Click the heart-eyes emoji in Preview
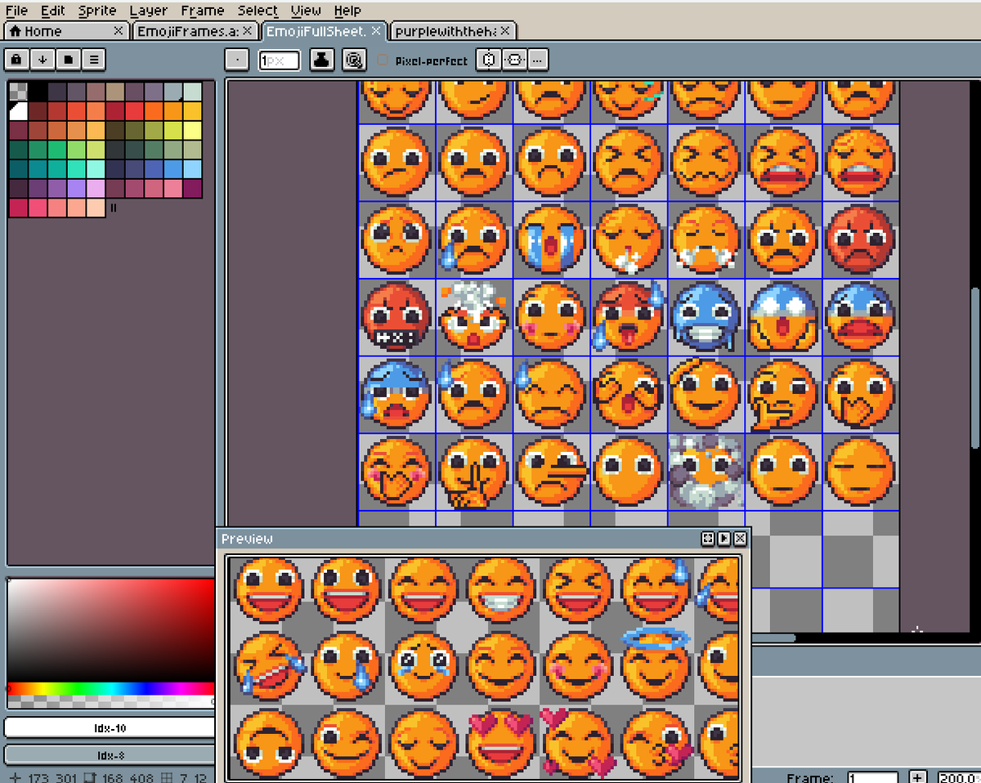981x783 pixels. (x=500, y=742)
